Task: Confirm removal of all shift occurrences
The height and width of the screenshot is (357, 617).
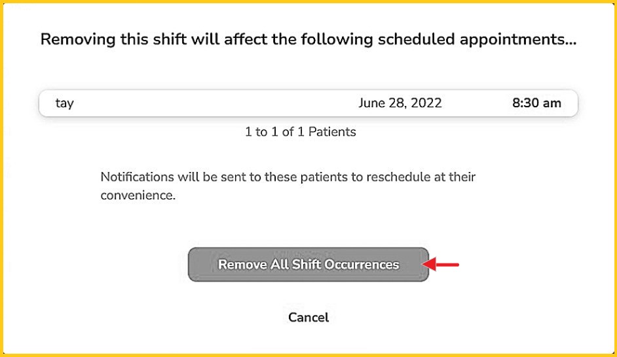Action: [x=308, y=265]
